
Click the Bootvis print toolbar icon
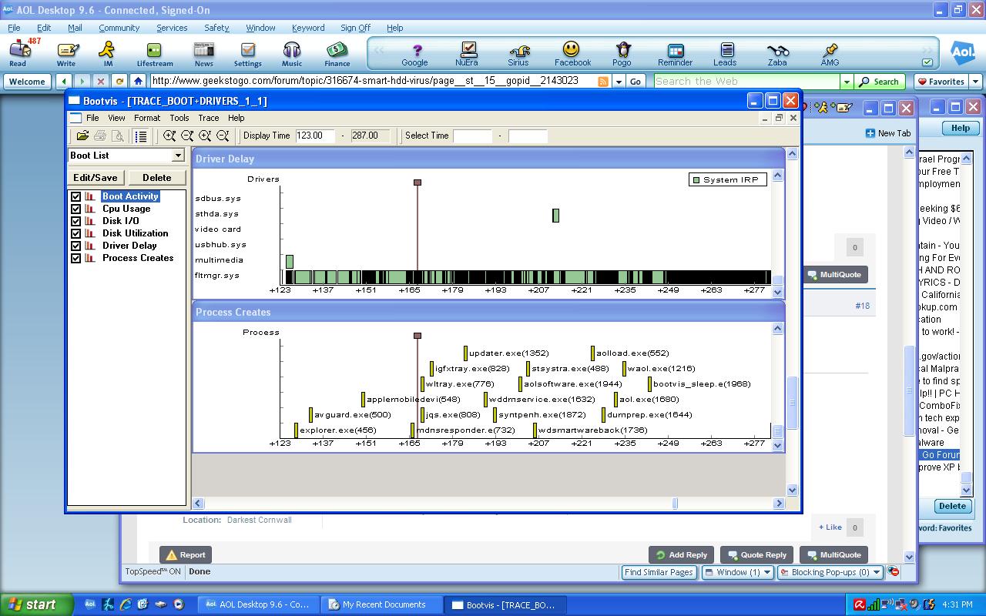click(x=100, y=136)
